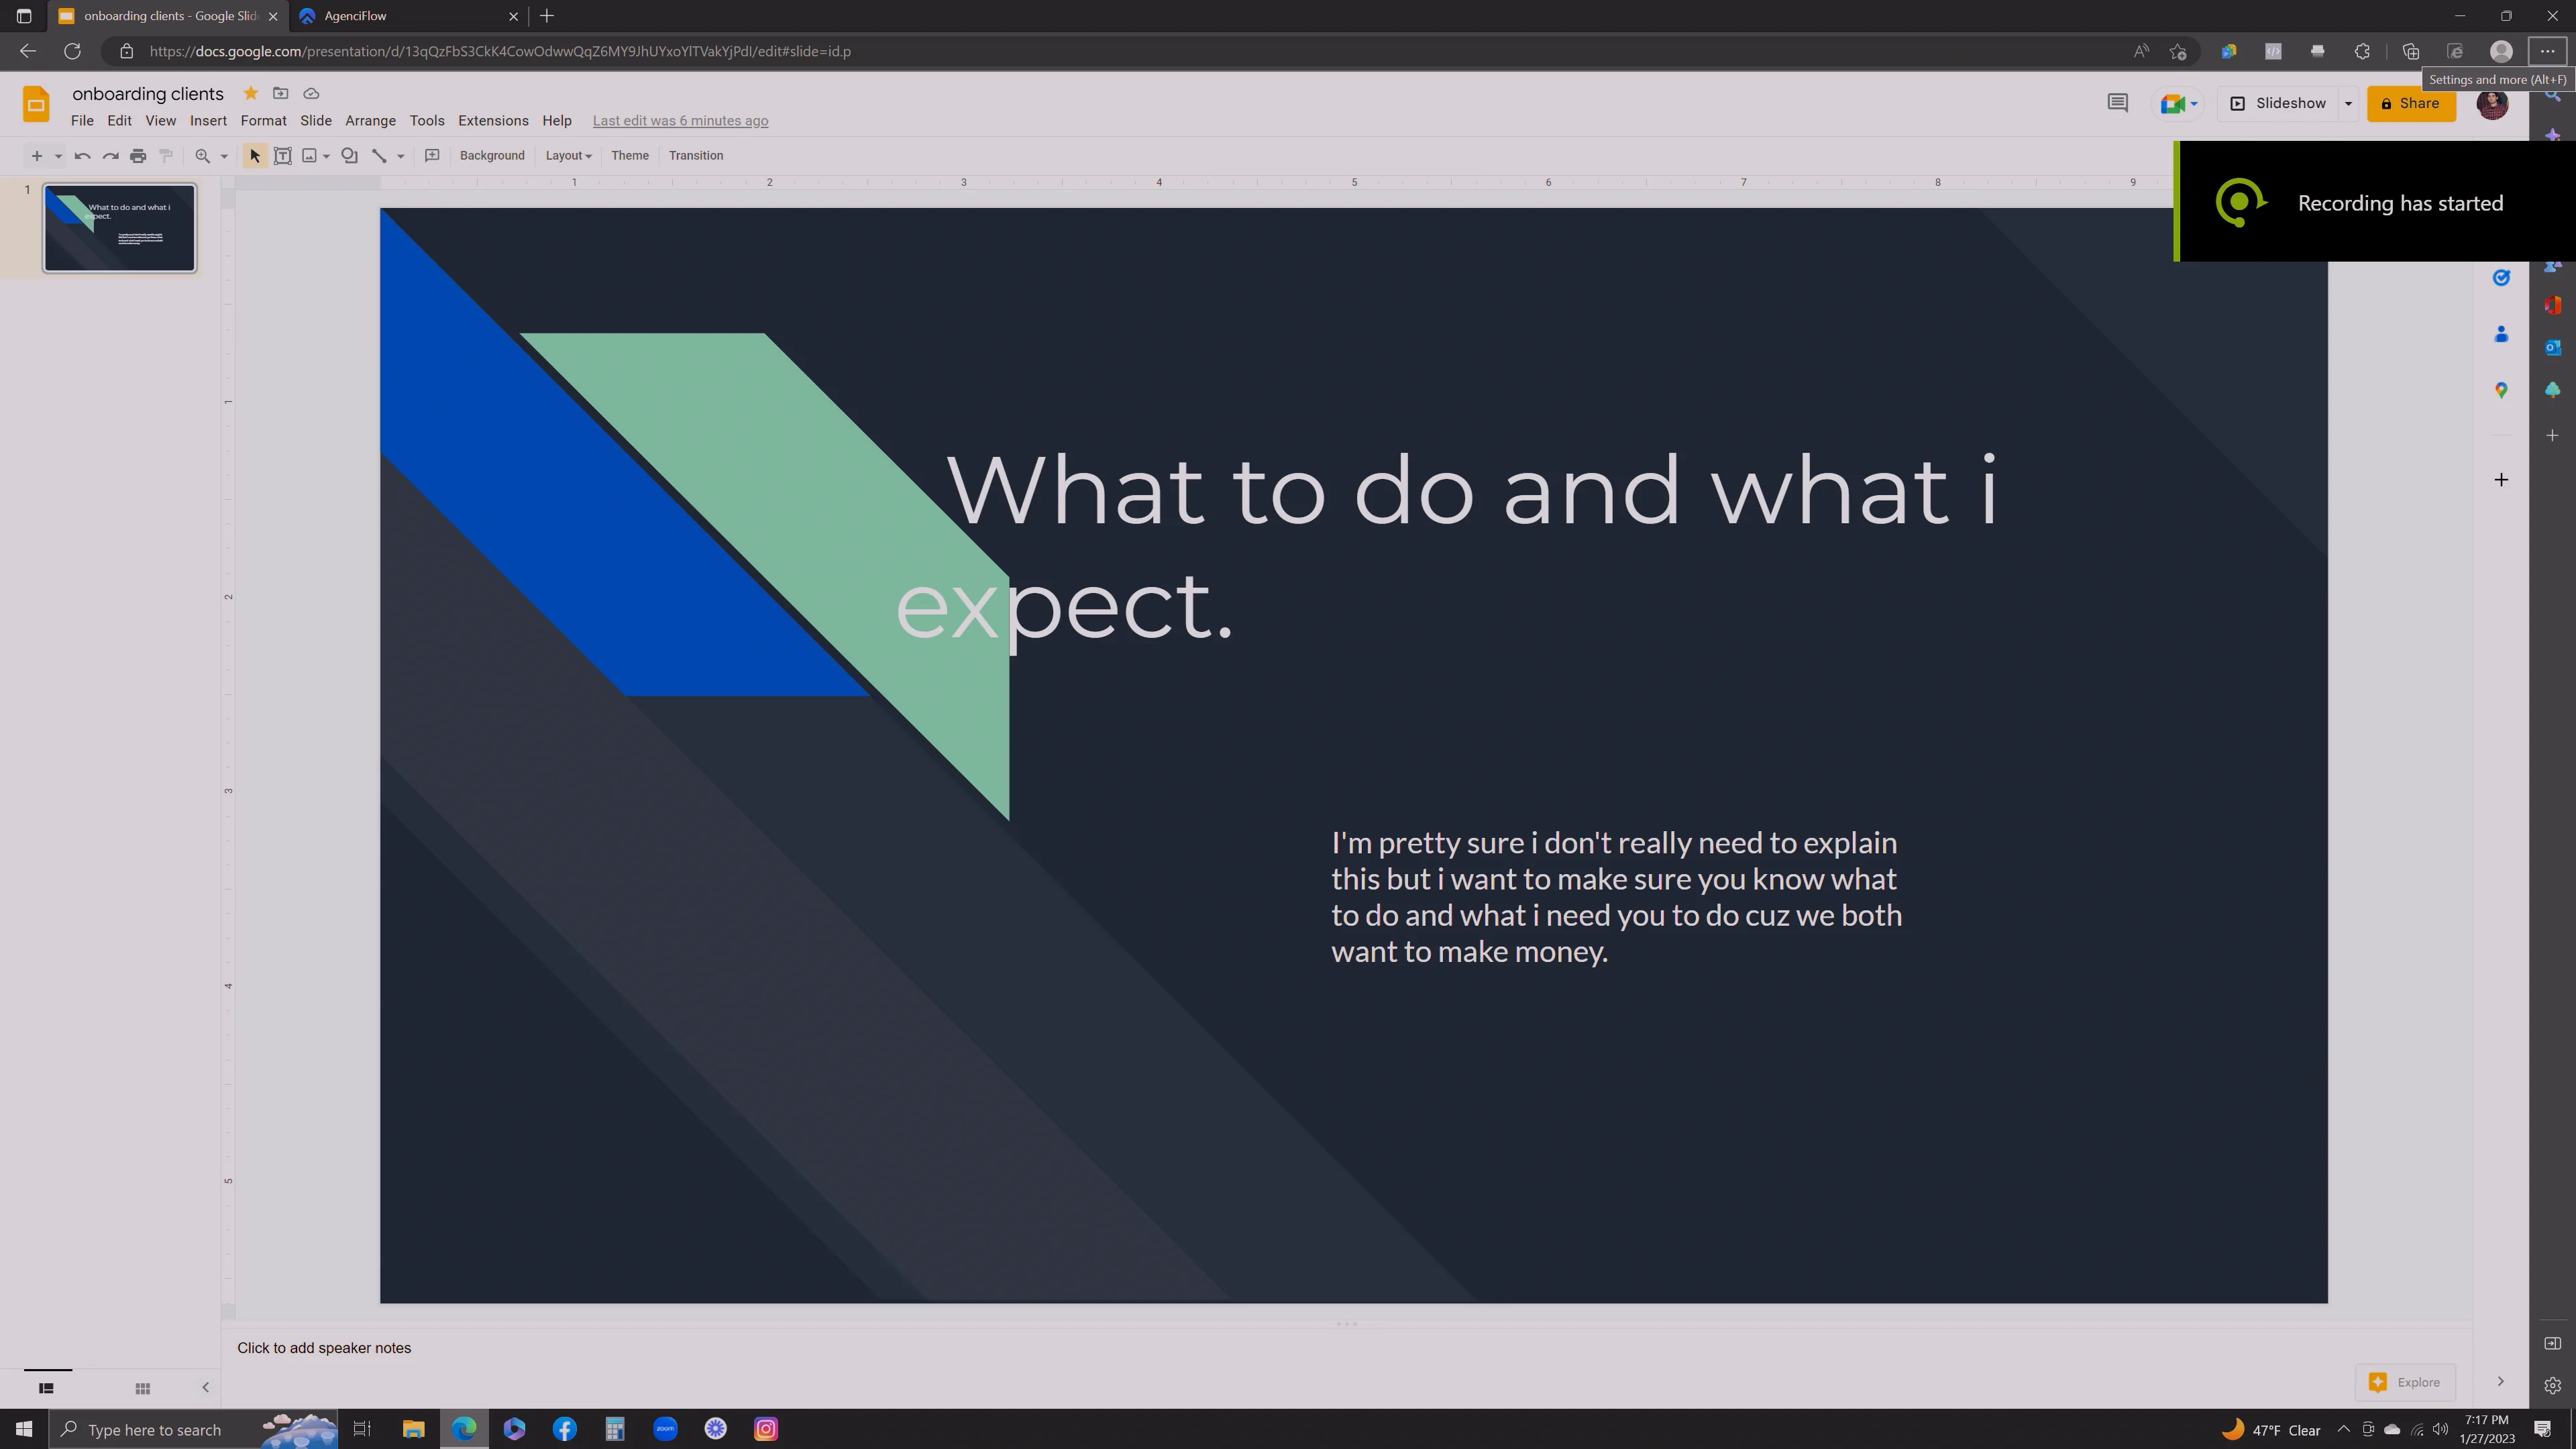Select the Shape tool icon

[x=349, y=155]
